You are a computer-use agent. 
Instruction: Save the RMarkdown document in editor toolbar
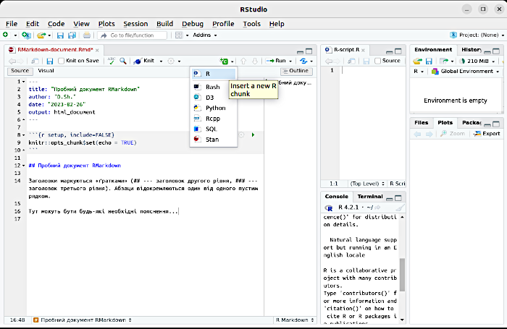tap(50, 61)
